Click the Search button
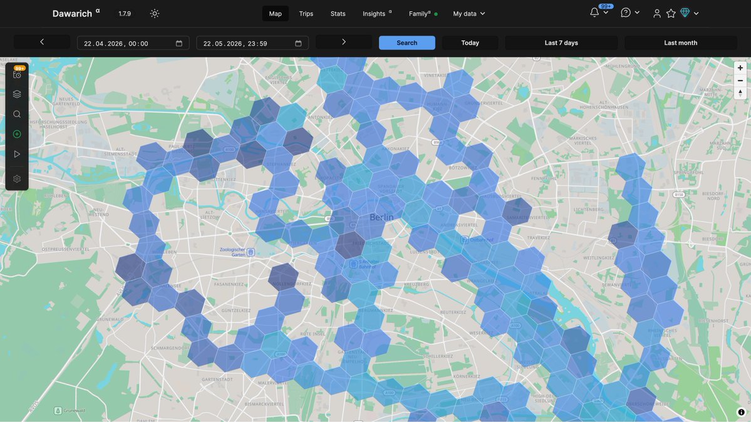Image resolution: width=751 pixels, height=422 pixels. click(407, 43)
